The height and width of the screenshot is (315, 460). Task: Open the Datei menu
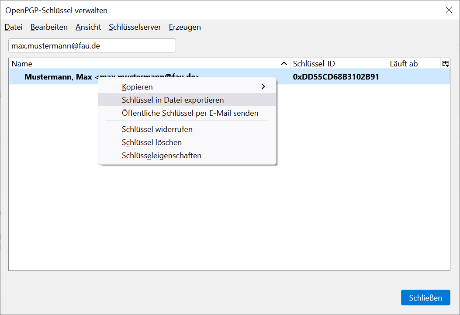click(x=14, y=27)
